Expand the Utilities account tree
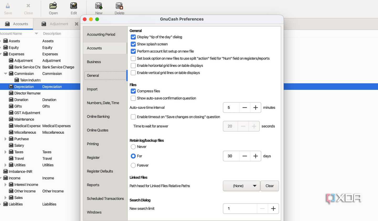This screenshot has width=378, height=221. tap(6, 165)
